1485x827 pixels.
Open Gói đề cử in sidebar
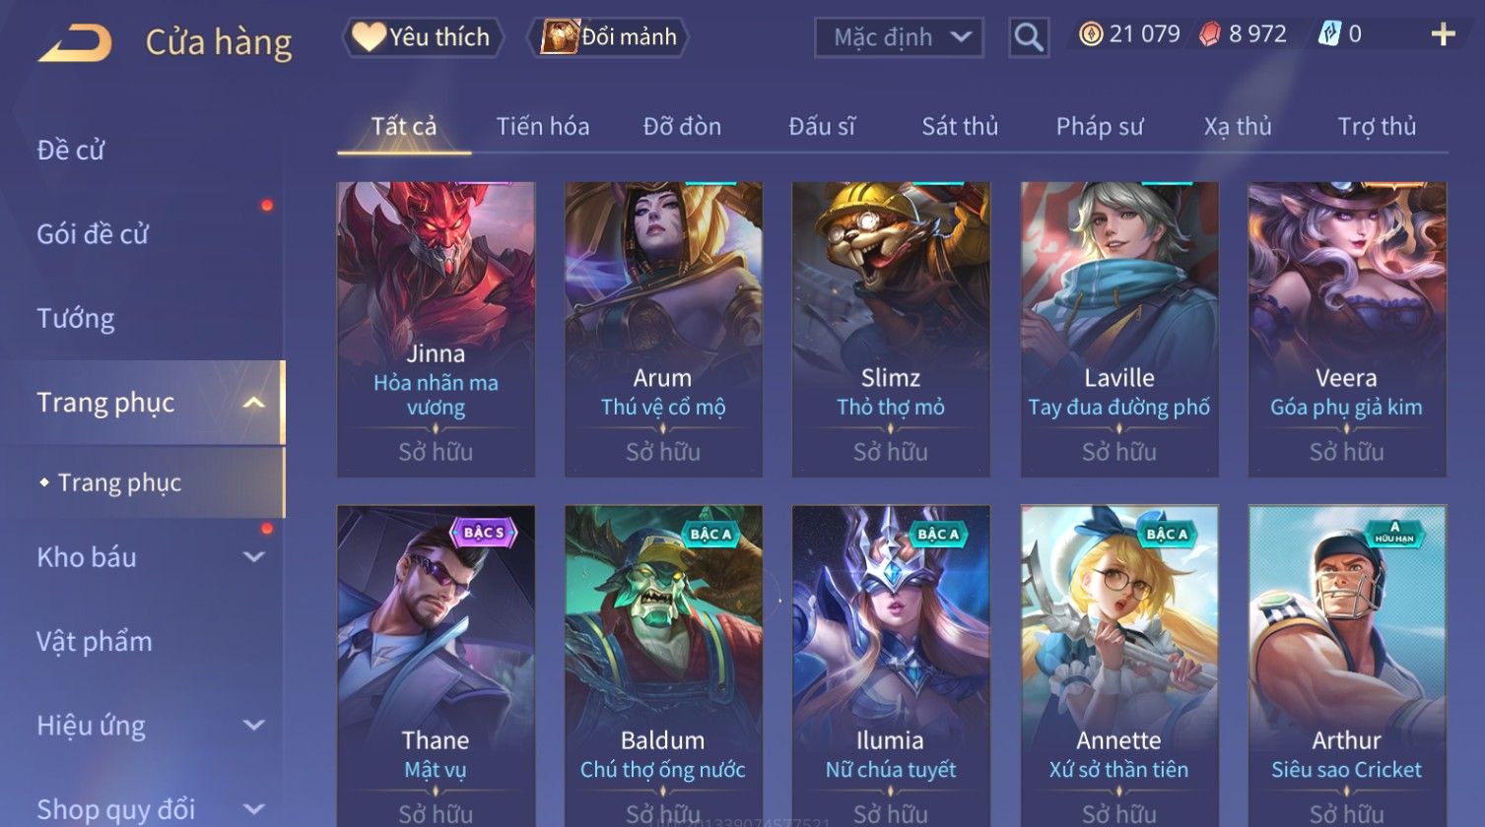[93, 234]
